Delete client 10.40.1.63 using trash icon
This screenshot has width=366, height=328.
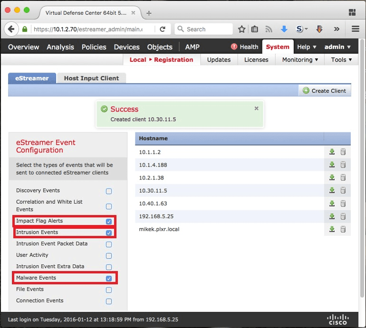click(343, 204)
